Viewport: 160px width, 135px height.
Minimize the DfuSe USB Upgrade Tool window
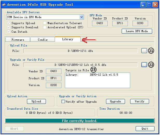[x=143, y=5]
